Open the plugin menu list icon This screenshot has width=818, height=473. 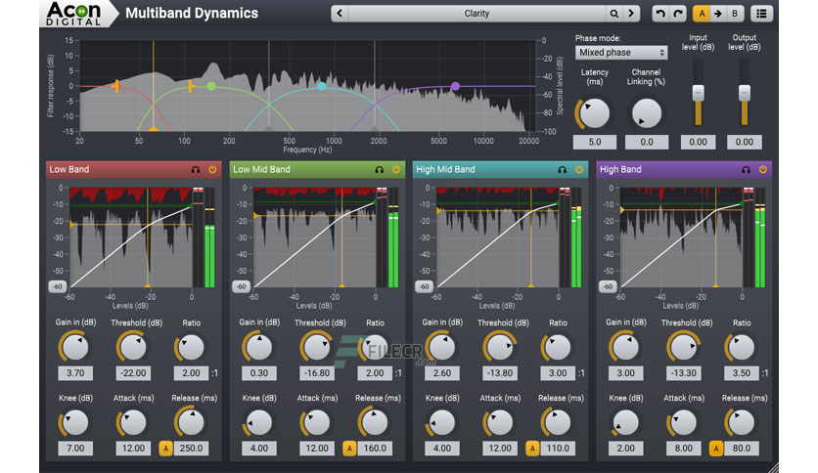coord(761,14)
